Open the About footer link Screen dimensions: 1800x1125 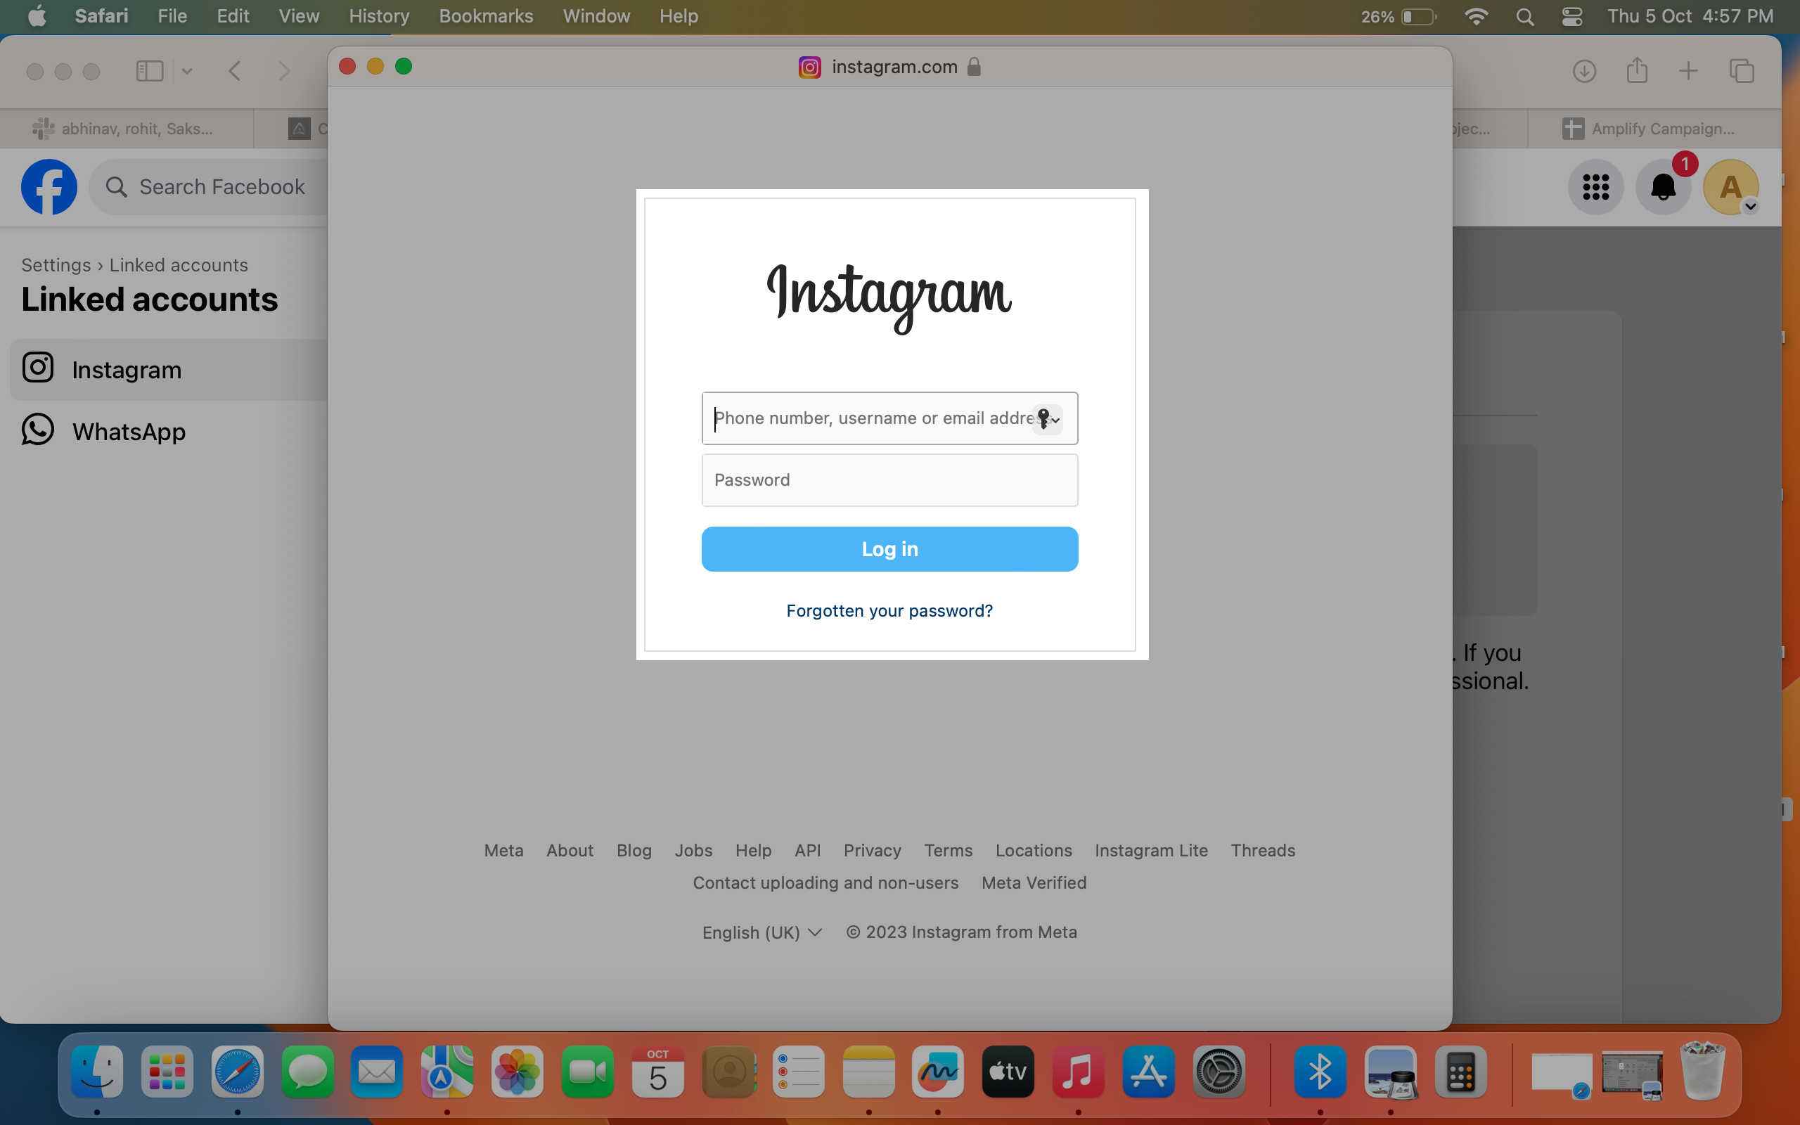point(570,851)
